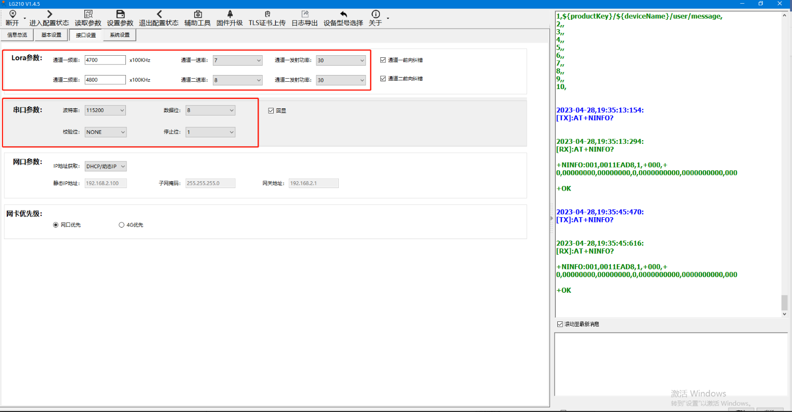The width and height of the screenshot is (792, 412).
Task: Disable the 回显 echo checkbox
Action: click(x=271, y=110)
